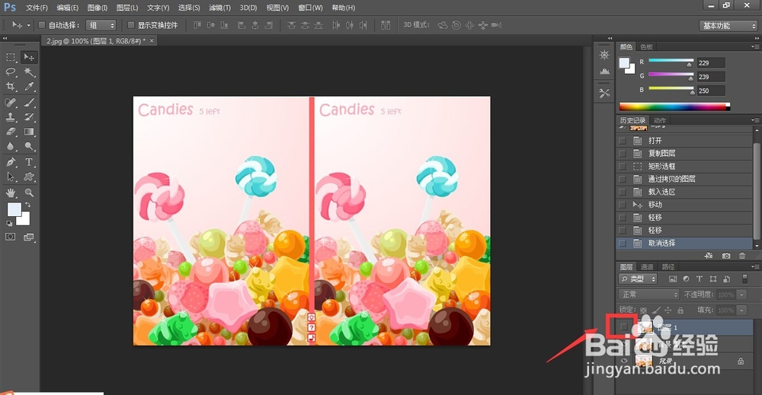This screenshot has width=762, height=395.
Task: Open the Filter (滤镜) menu
Action: click(x=219, y=8)
